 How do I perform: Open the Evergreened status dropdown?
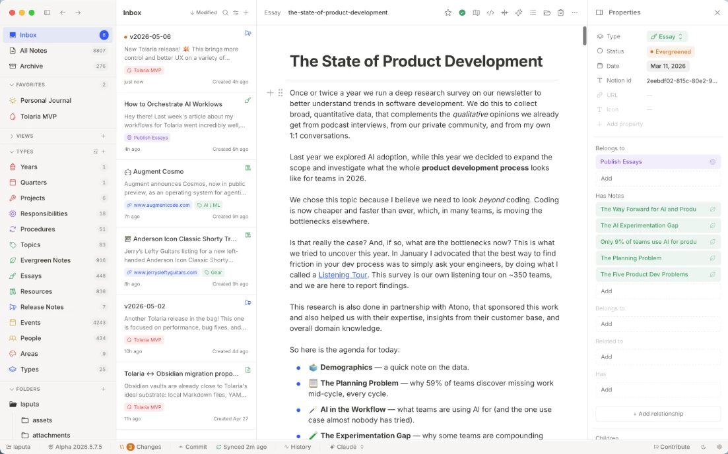click(x=671, y=51)
